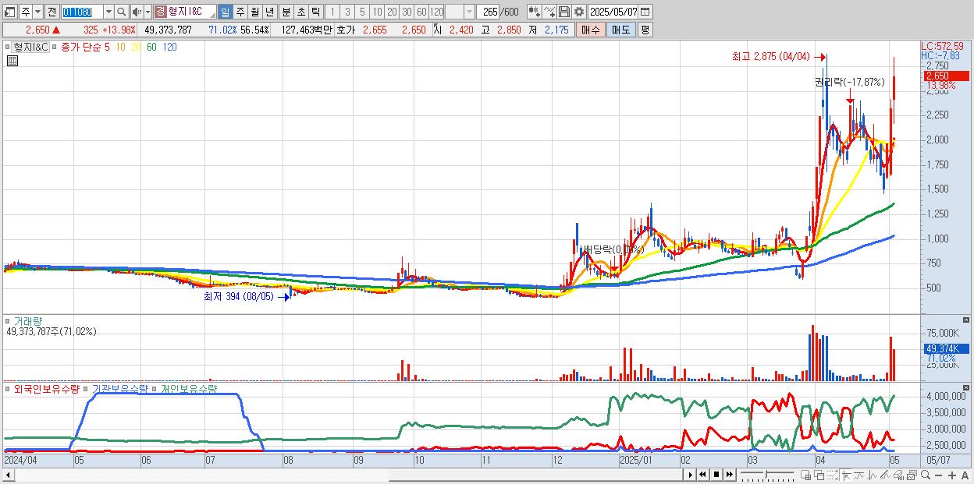Toggle 형지I&C series legend label
Image resolution: width=974 pixels, height=484 pixels.
pos(30,48)
